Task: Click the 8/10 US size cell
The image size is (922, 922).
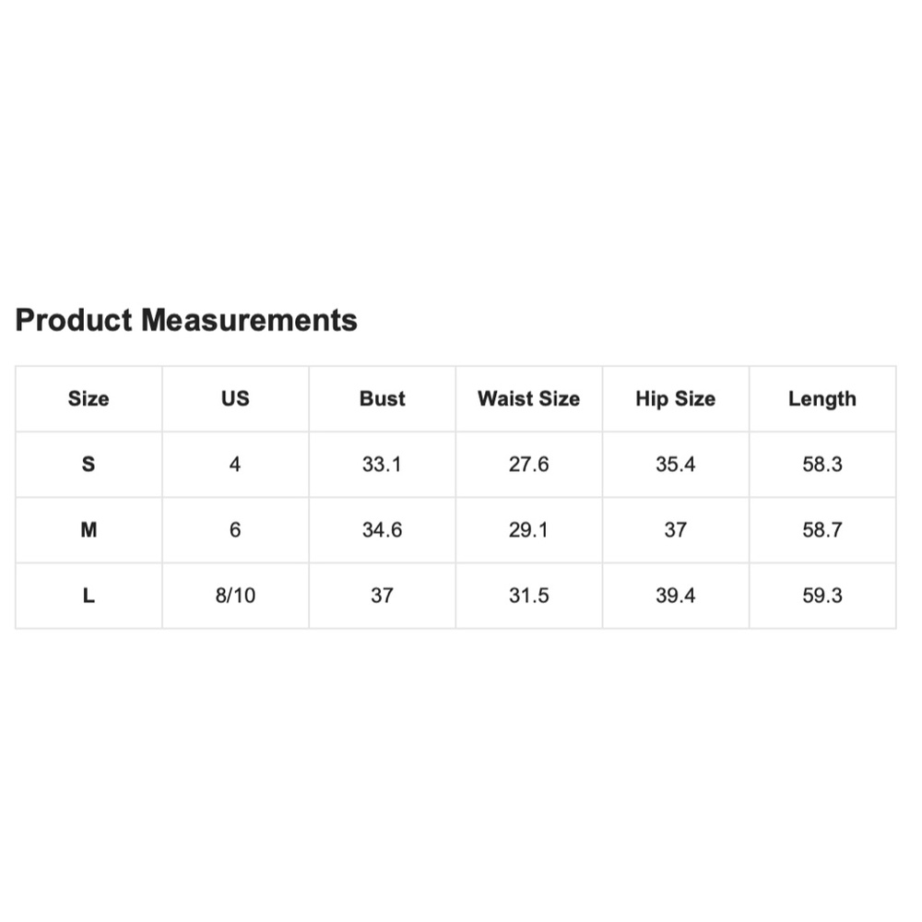Action: [x=235, y=596]
